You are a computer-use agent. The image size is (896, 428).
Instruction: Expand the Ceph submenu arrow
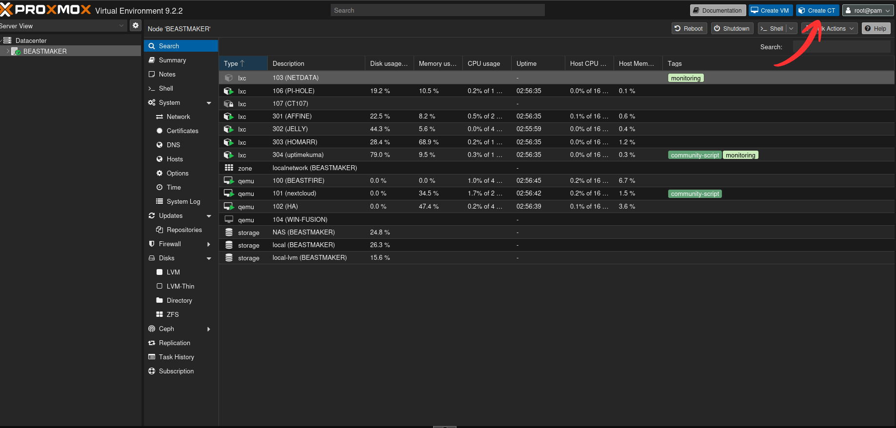tap(209, 329)
